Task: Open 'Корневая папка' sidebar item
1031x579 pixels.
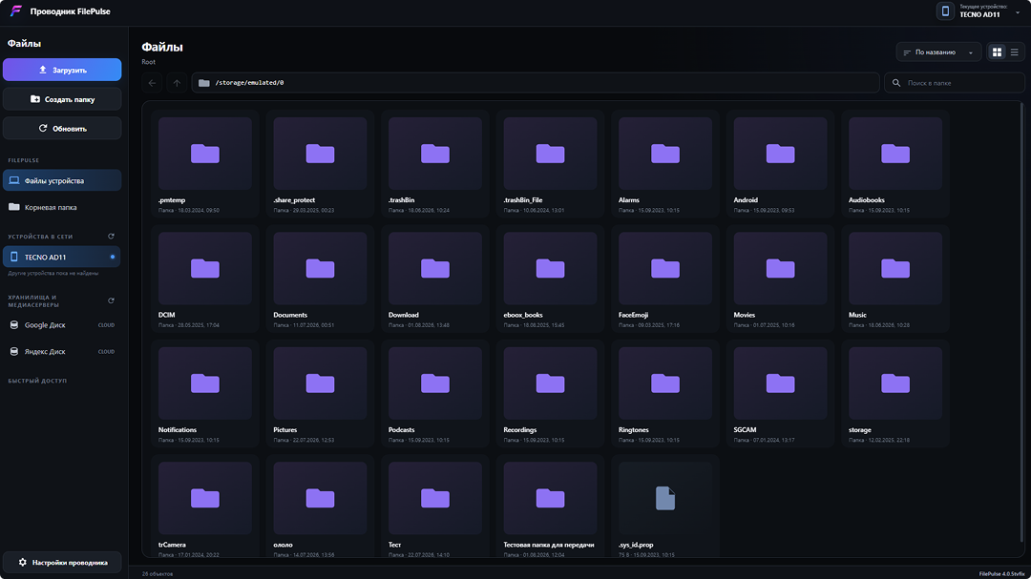Action: [62, 207]
